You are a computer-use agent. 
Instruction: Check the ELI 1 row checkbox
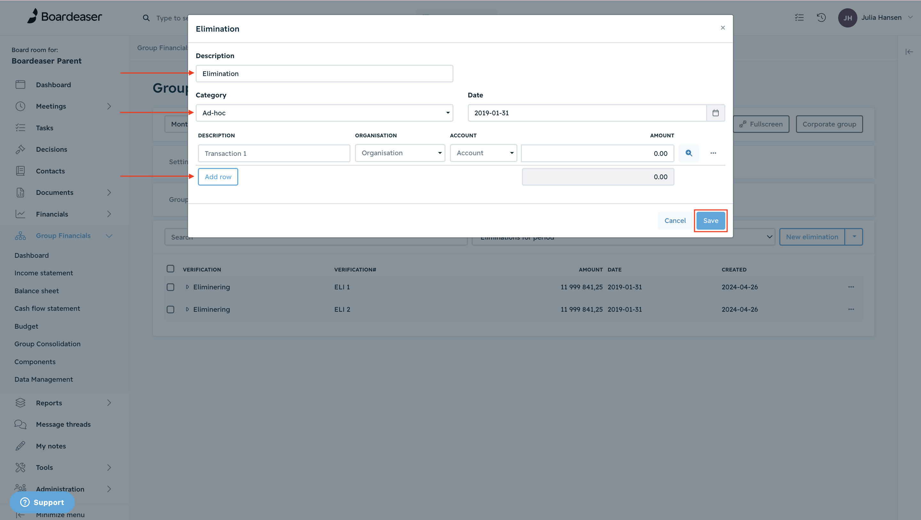pyautogui.click(x=170, y=287)
